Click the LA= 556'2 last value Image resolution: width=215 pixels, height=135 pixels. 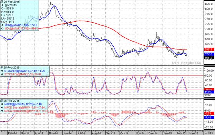click(x=8, y=19)
